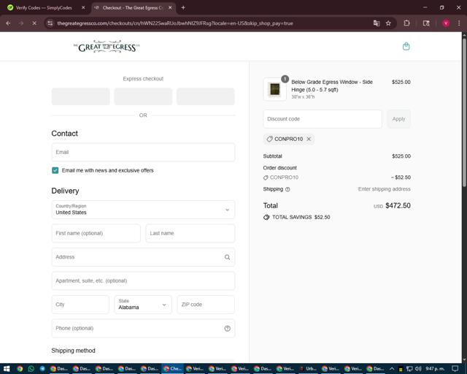Open the Windows notification center
The height and width of the screenshot is (374, 467).
click(455, 369)
